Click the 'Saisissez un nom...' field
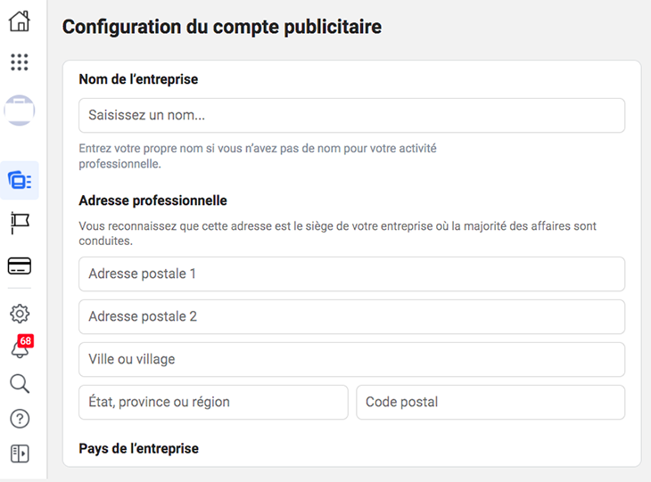This screenshot has width=651, height=482. click(x=351, y=116)
